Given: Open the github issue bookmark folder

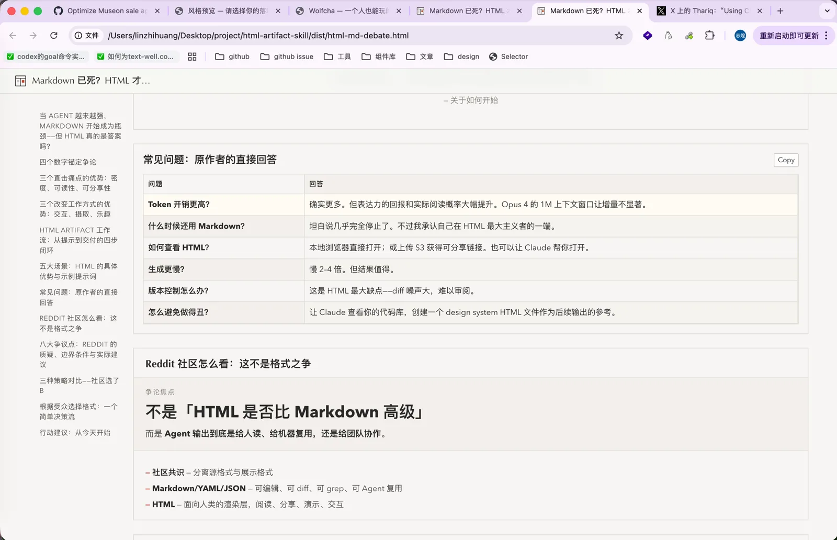Looking at the screenshot, I should point(287,57).
